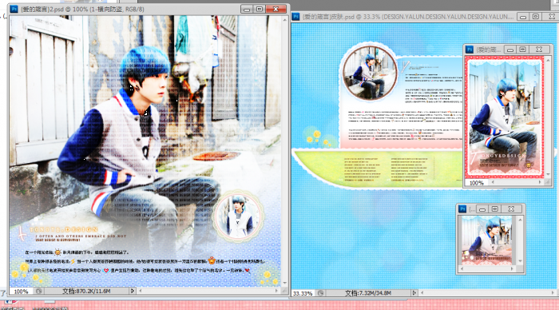Expand the status menu arrow after 7.32M/34.8M
Viewport: 559px width, 310px height.
pos(414,293)
